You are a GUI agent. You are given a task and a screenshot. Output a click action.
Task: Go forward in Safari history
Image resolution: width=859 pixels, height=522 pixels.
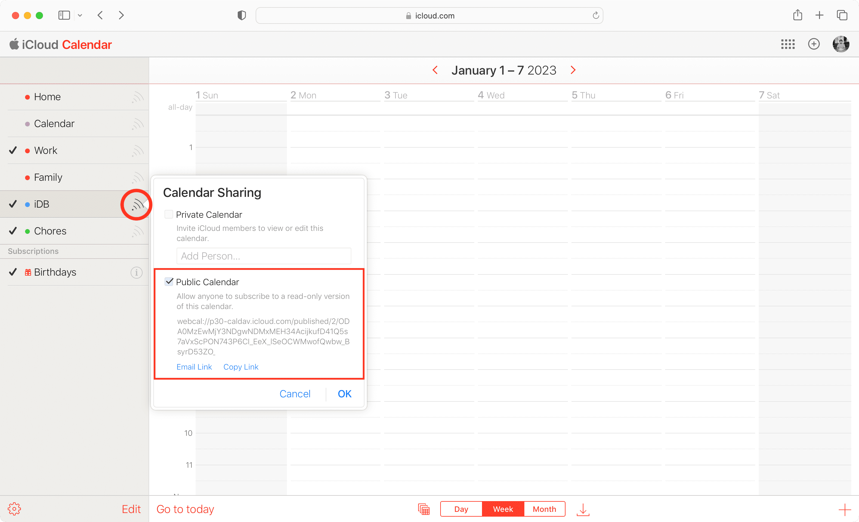pyautogui.click(x=121, y=15)
